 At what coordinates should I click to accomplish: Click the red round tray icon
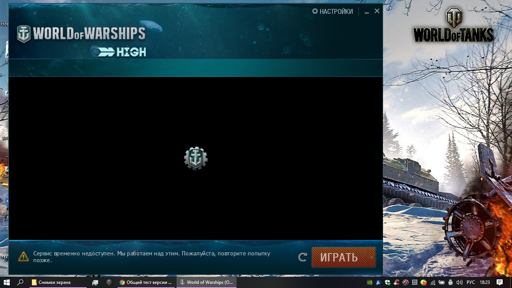(x=406, y=282)
